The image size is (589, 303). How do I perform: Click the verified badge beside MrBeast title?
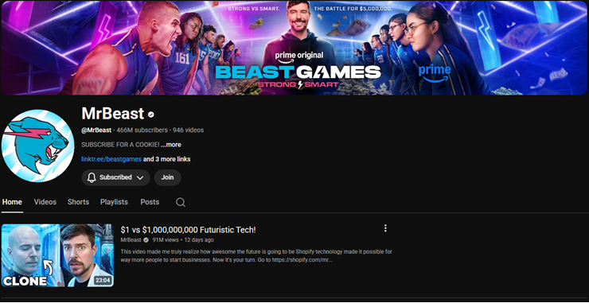(x=151, y=115)
